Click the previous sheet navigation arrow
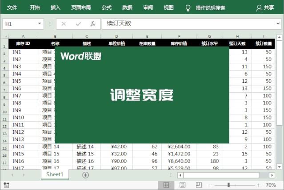This screenshot has width=284, height=190. coord(12,175)
